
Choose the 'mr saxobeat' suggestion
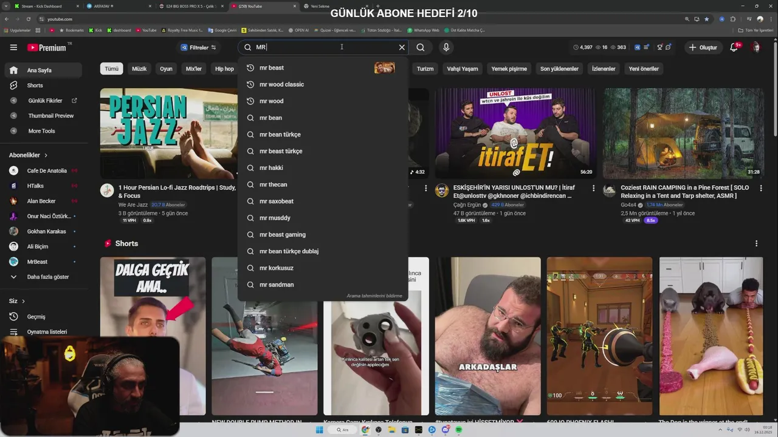pos(323,202)
